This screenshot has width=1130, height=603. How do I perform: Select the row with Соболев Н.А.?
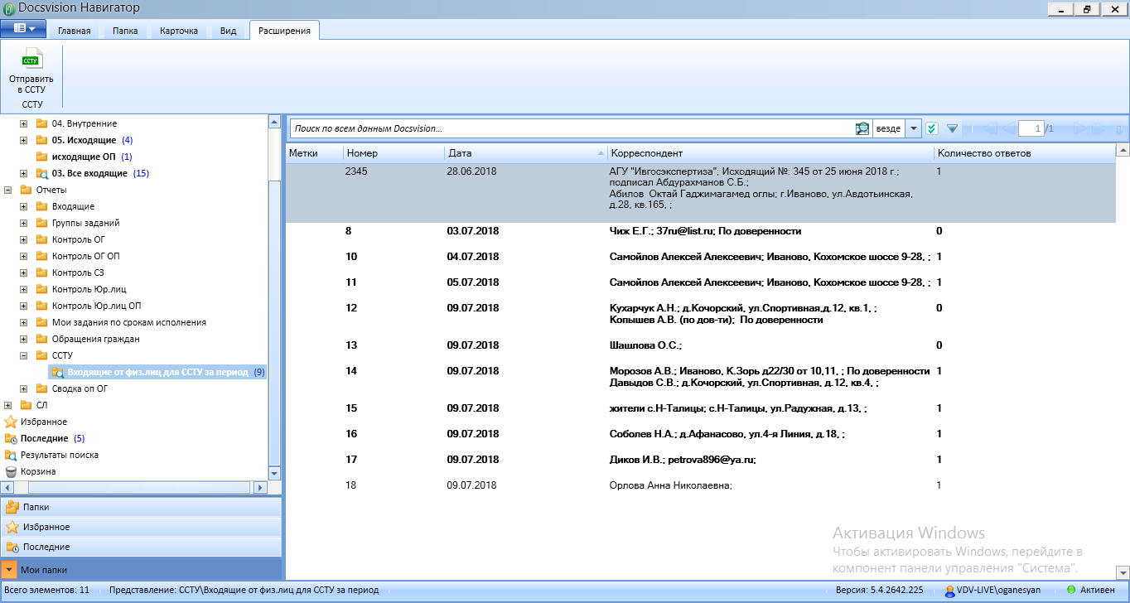pos(700,434)
